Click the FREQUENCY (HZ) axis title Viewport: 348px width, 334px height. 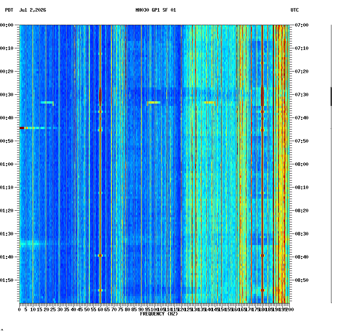[x=159, y=314]
